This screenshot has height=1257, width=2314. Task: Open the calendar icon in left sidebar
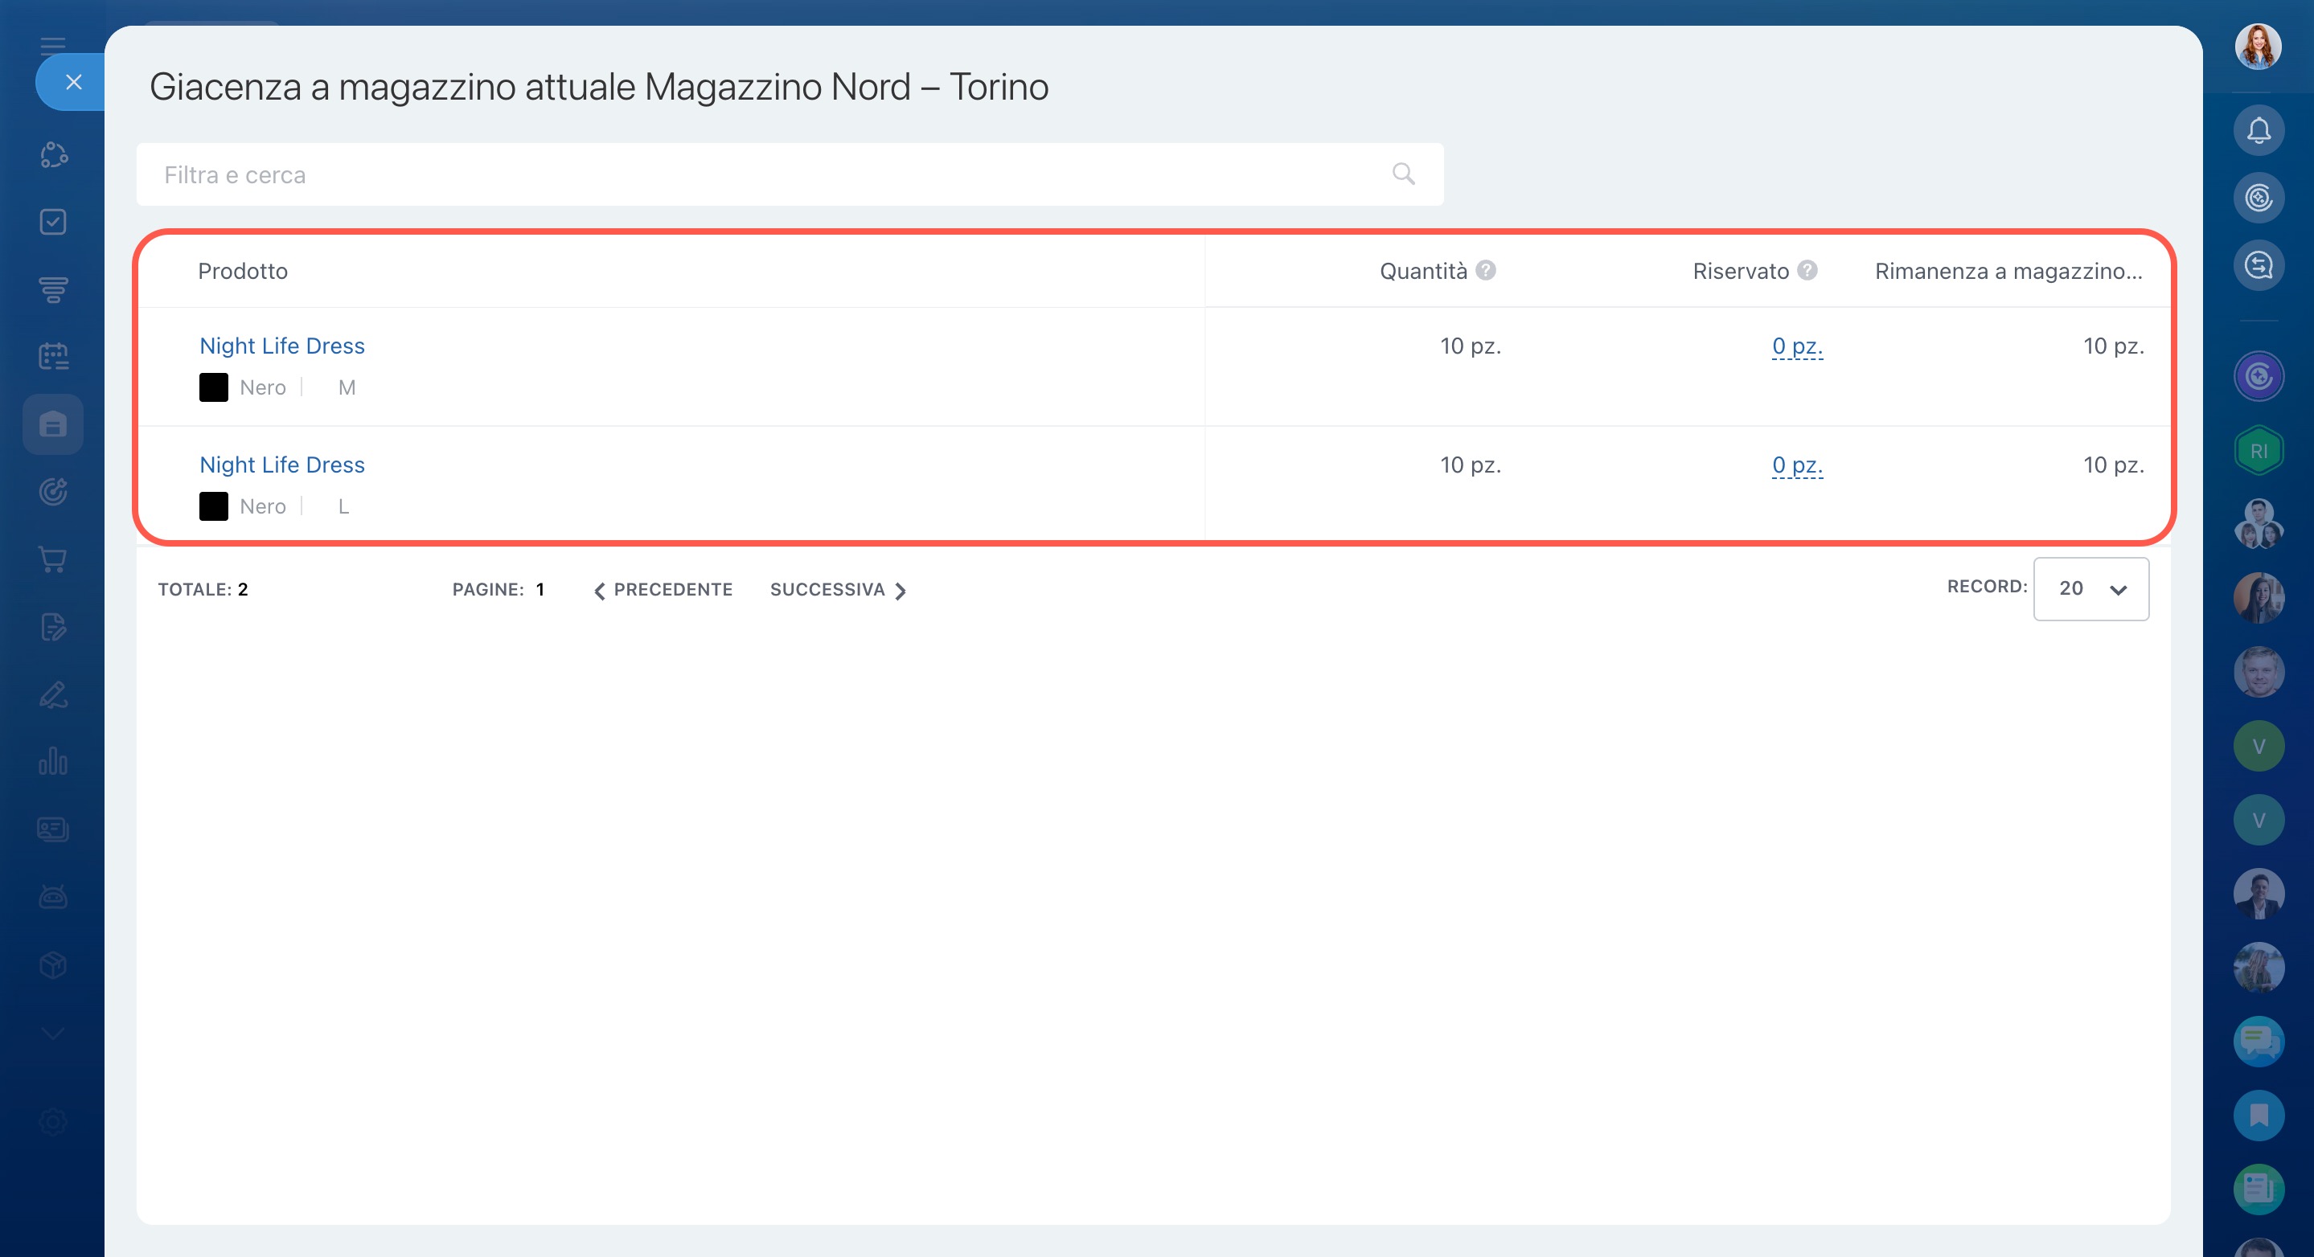pyautogui.click(x=53, y=357)
